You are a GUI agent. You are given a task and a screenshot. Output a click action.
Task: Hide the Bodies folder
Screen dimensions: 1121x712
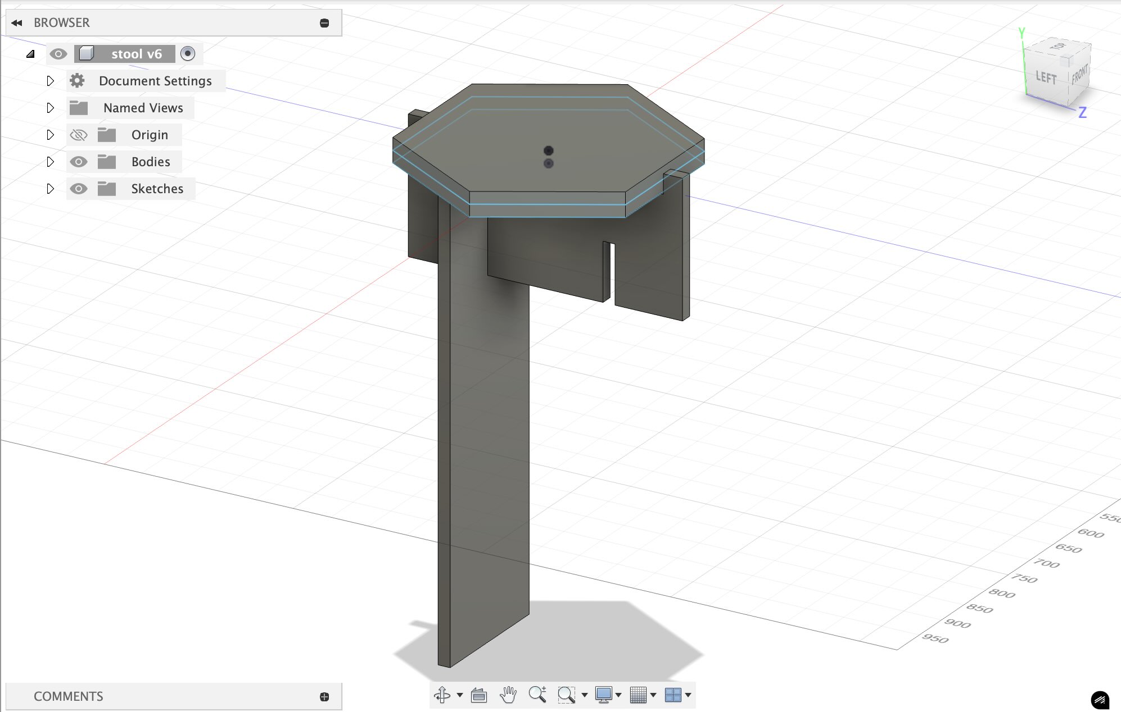click(x=79, y=162)
